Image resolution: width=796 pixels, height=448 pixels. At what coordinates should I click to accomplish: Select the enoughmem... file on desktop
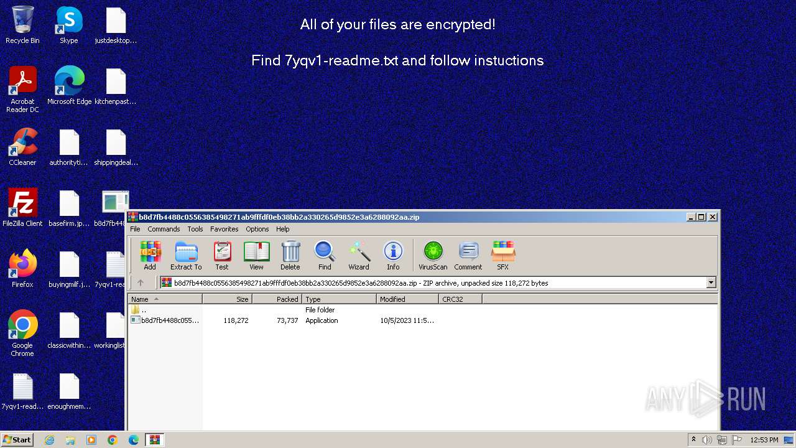coord(69,392)
